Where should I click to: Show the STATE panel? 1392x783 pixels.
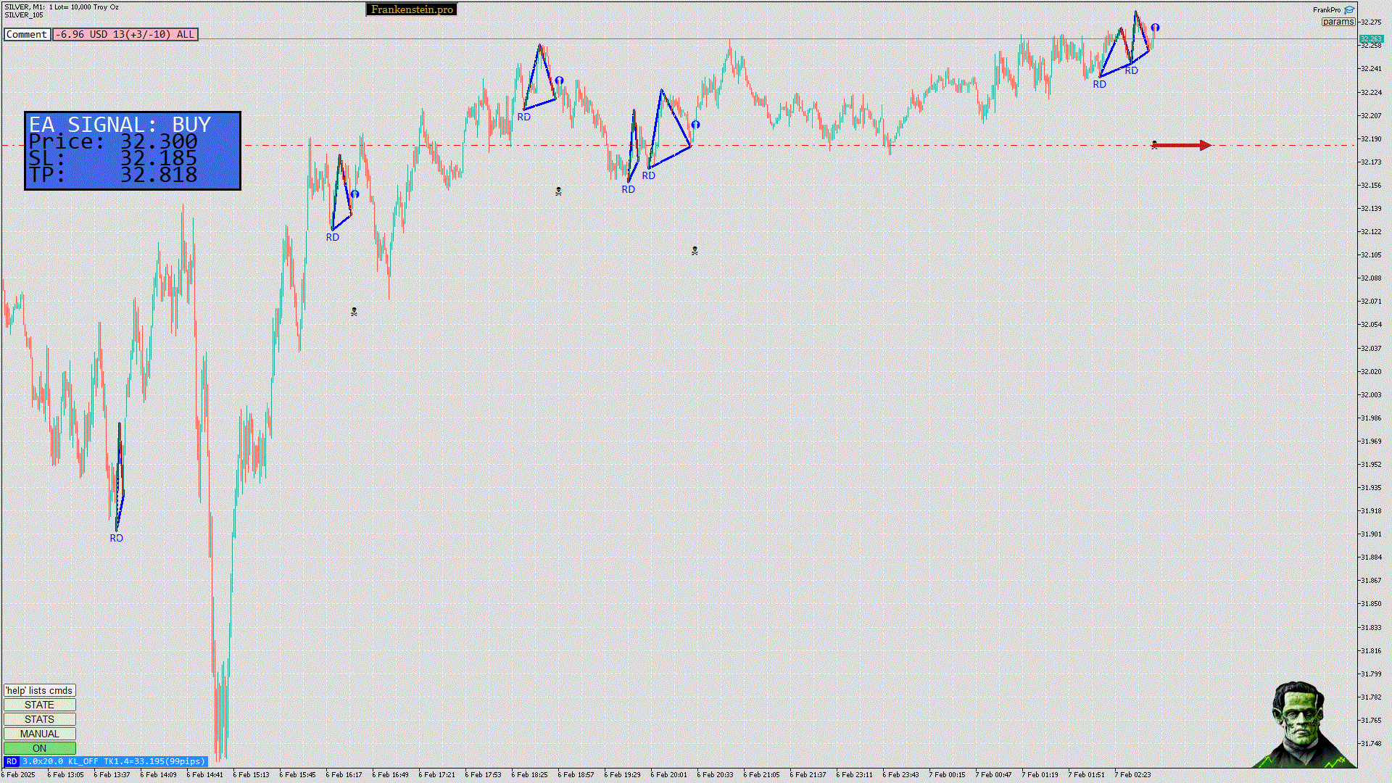pos(40,705)
